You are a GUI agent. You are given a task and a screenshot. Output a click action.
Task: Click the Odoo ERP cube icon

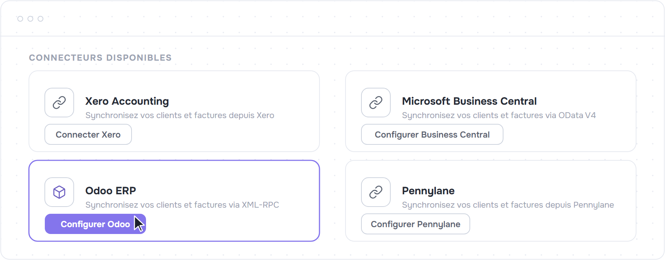tap(59, 192)
